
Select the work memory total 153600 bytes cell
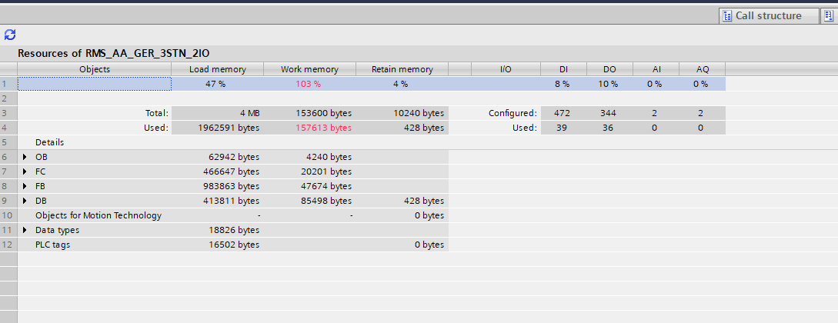click(x=309, y=113)
